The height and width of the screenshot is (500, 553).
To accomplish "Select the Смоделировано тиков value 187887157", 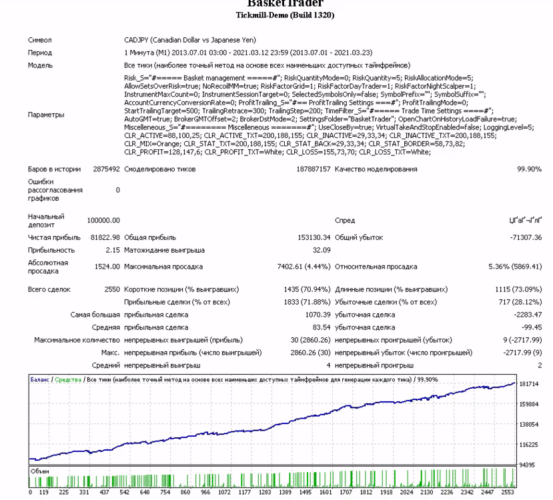I will [x=314, y=169].
